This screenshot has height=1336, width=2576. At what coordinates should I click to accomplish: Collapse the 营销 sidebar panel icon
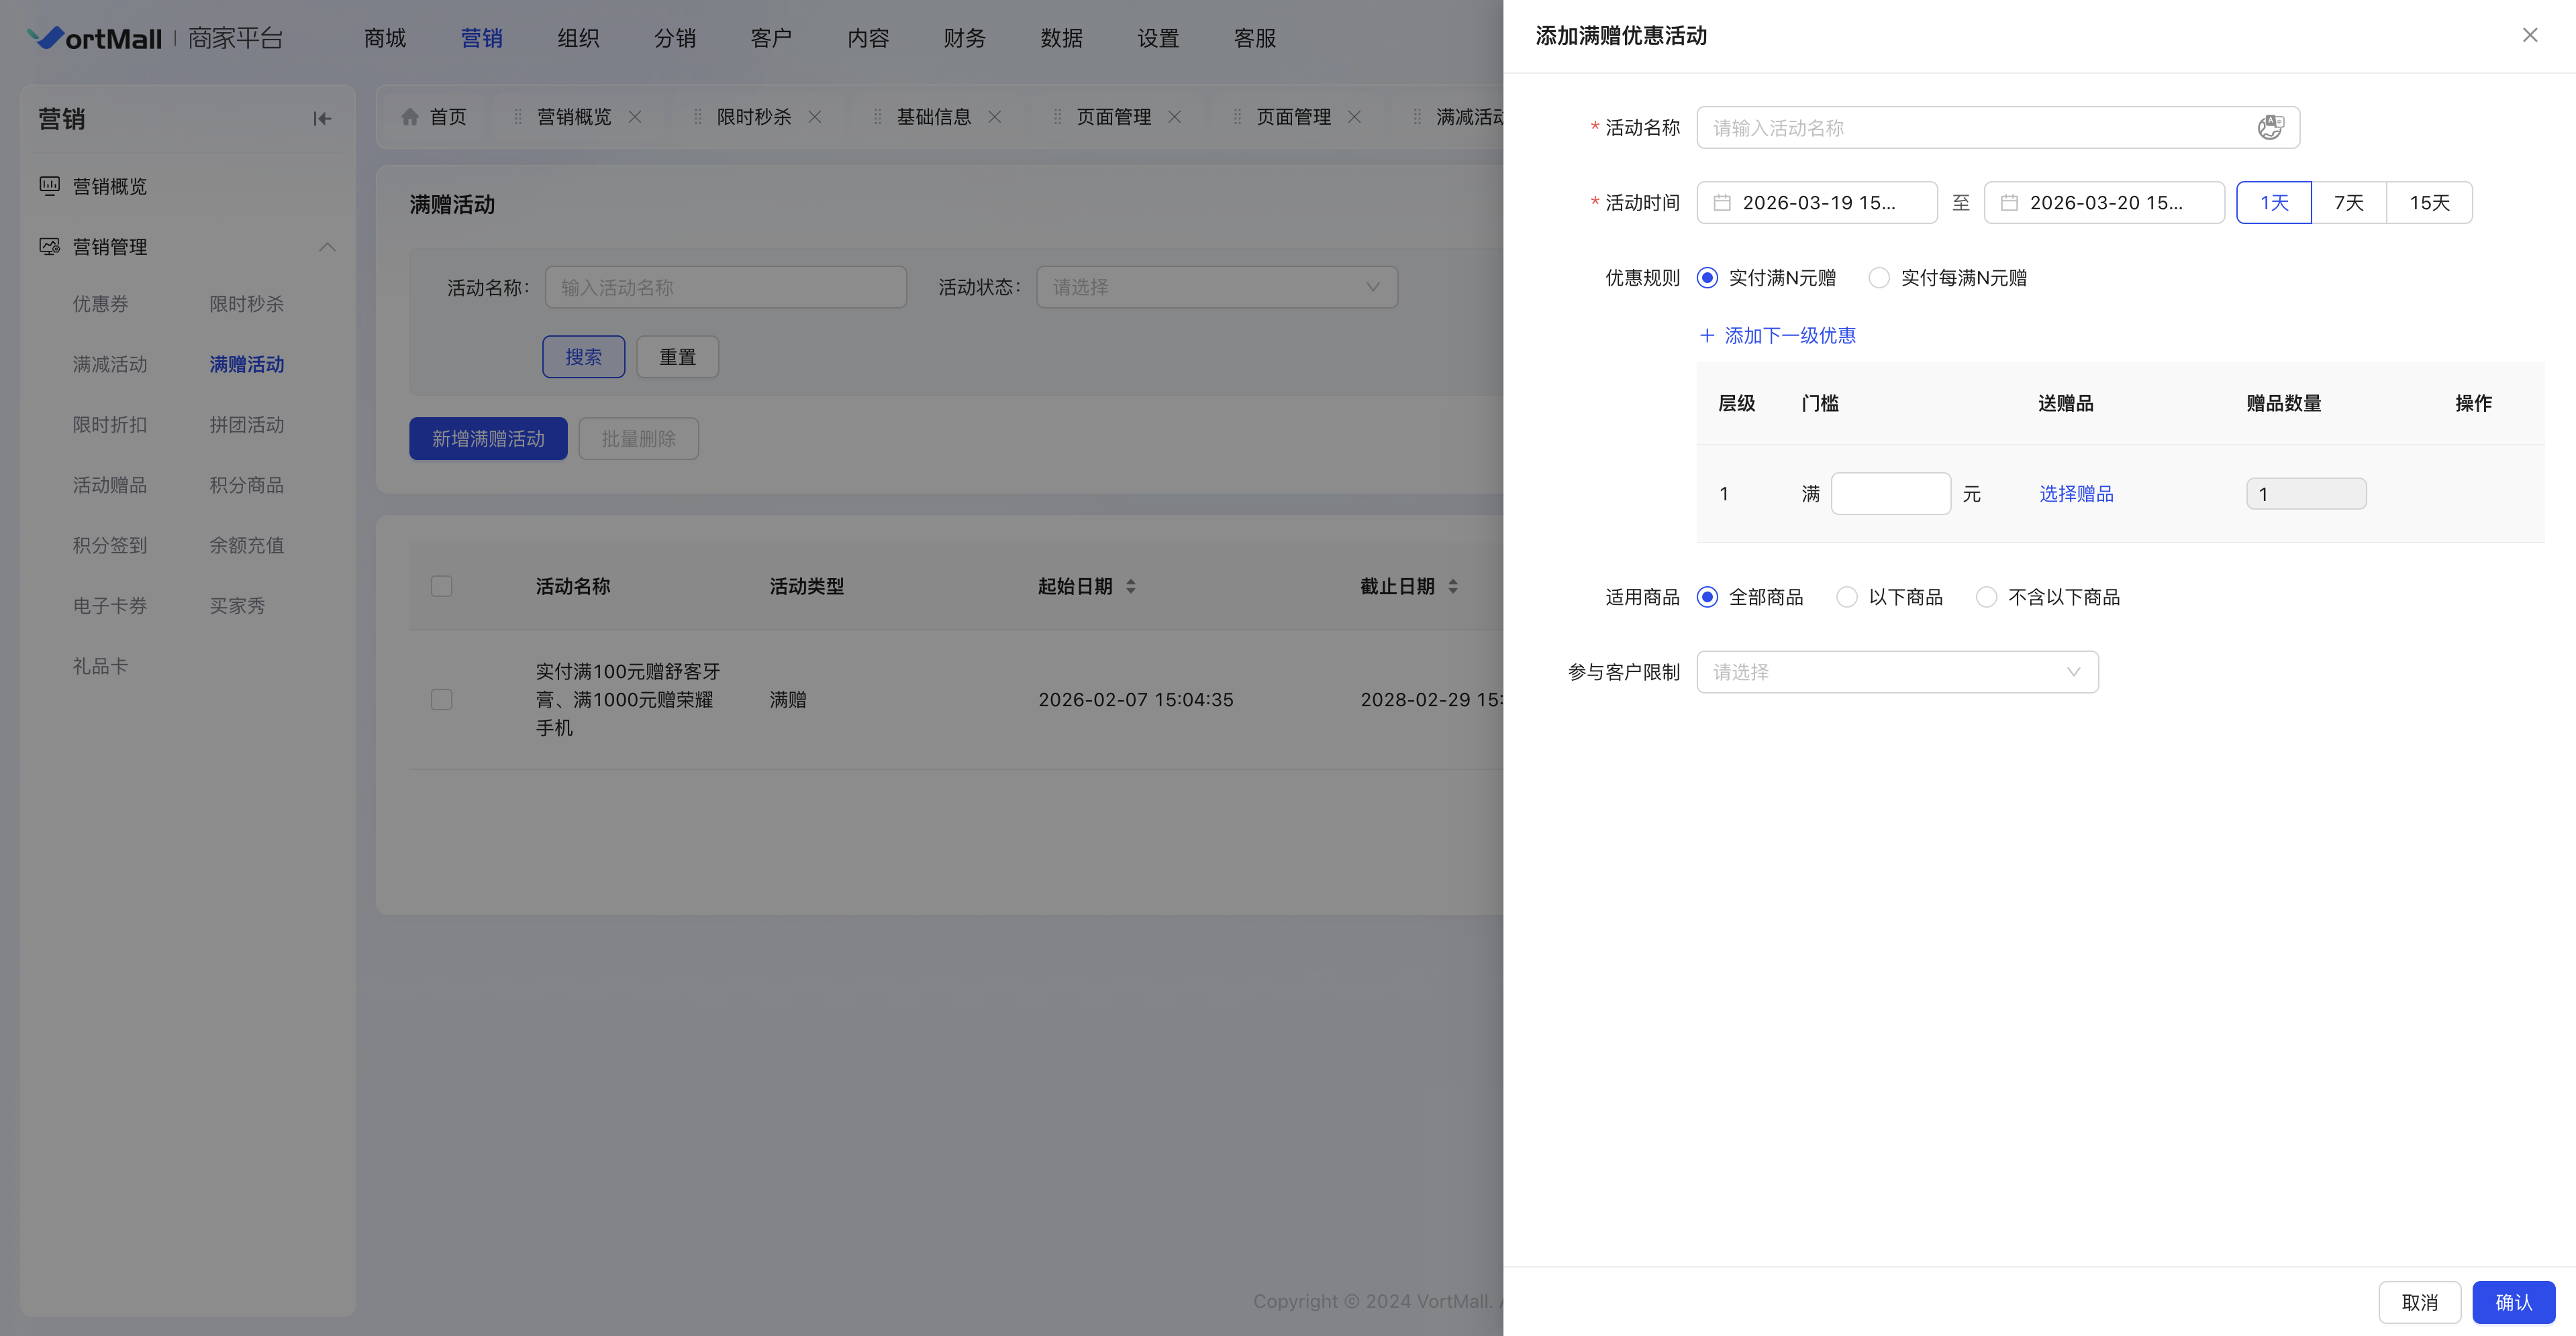coord(322,119)
